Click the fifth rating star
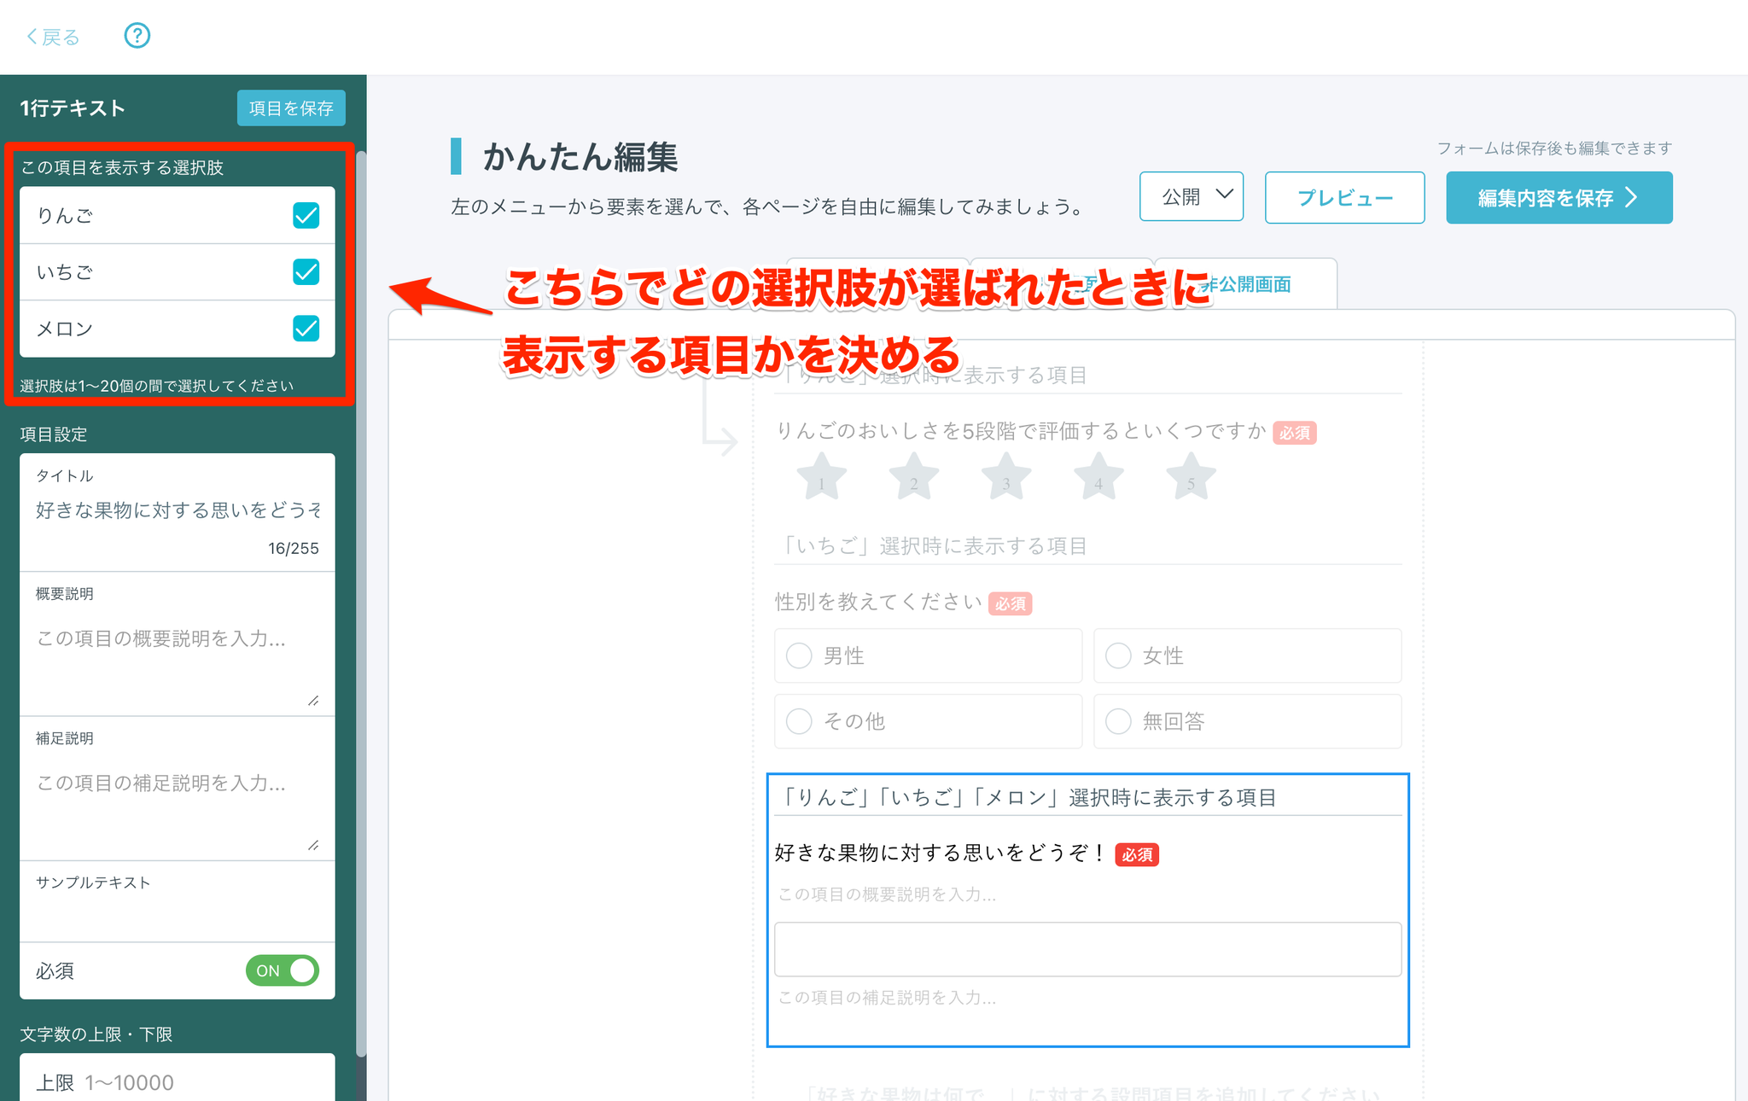1748x1101 pixels. 1191,477
